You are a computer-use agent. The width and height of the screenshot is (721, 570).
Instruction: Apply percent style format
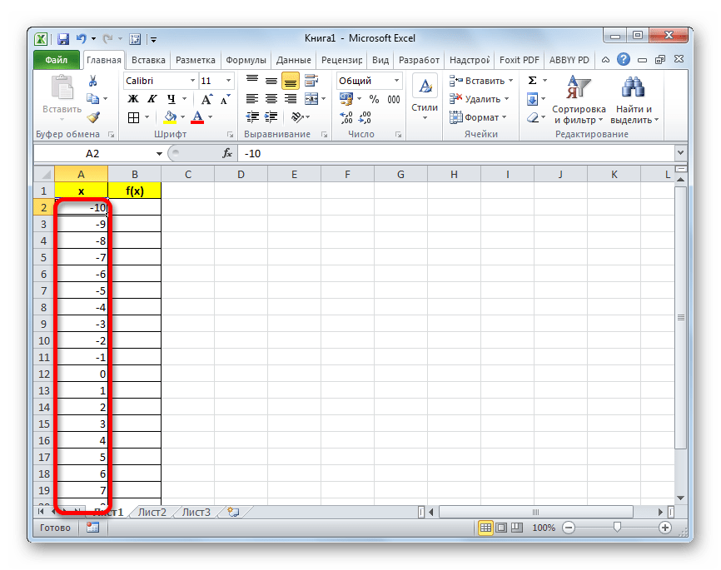click(x=373, y=99)
